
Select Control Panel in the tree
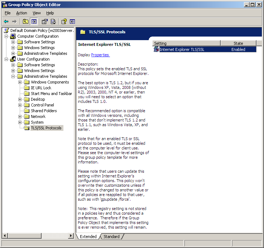(42, 105)
